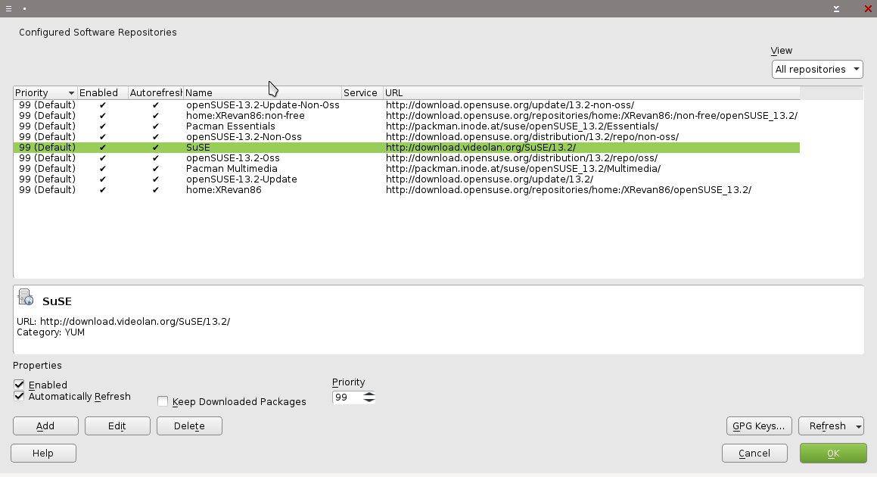
Task: Select the highlighted SuSE repository name
Action: click(x=198, y=147)
